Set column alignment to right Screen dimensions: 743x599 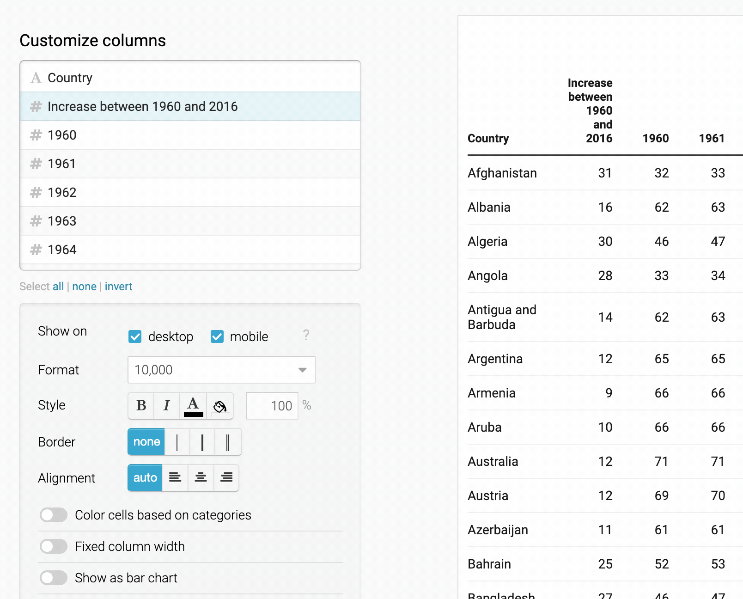[x=226, y=478]
